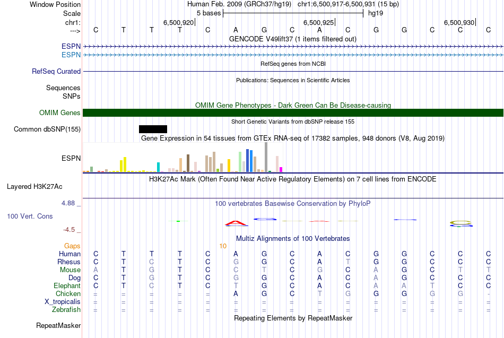
Task: Click the Basewise Conservation by PhyloP title
Action: (293, 204)
